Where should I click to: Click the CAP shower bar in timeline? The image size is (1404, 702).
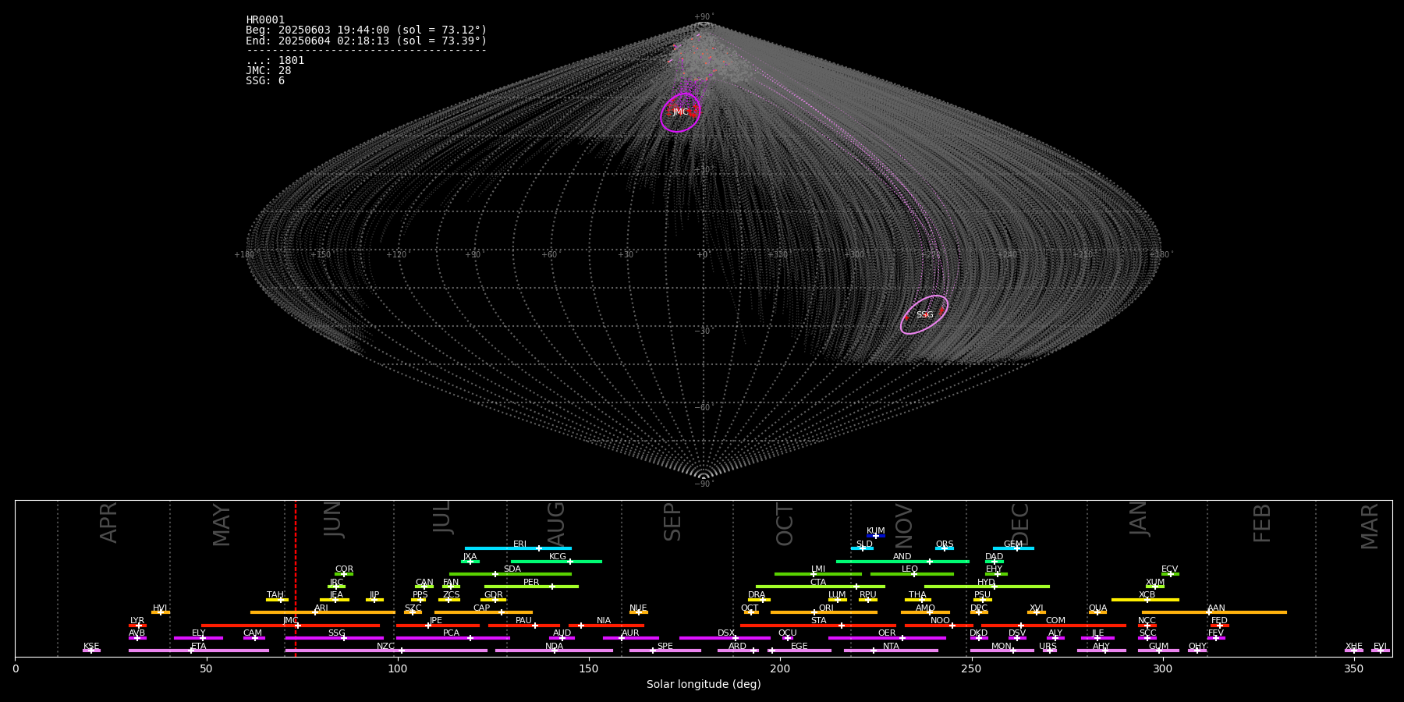coord(484,612)
